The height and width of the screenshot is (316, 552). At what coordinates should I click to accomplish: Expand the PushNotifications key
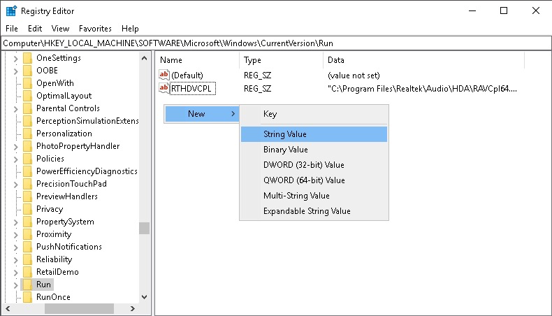click(15, 247)
